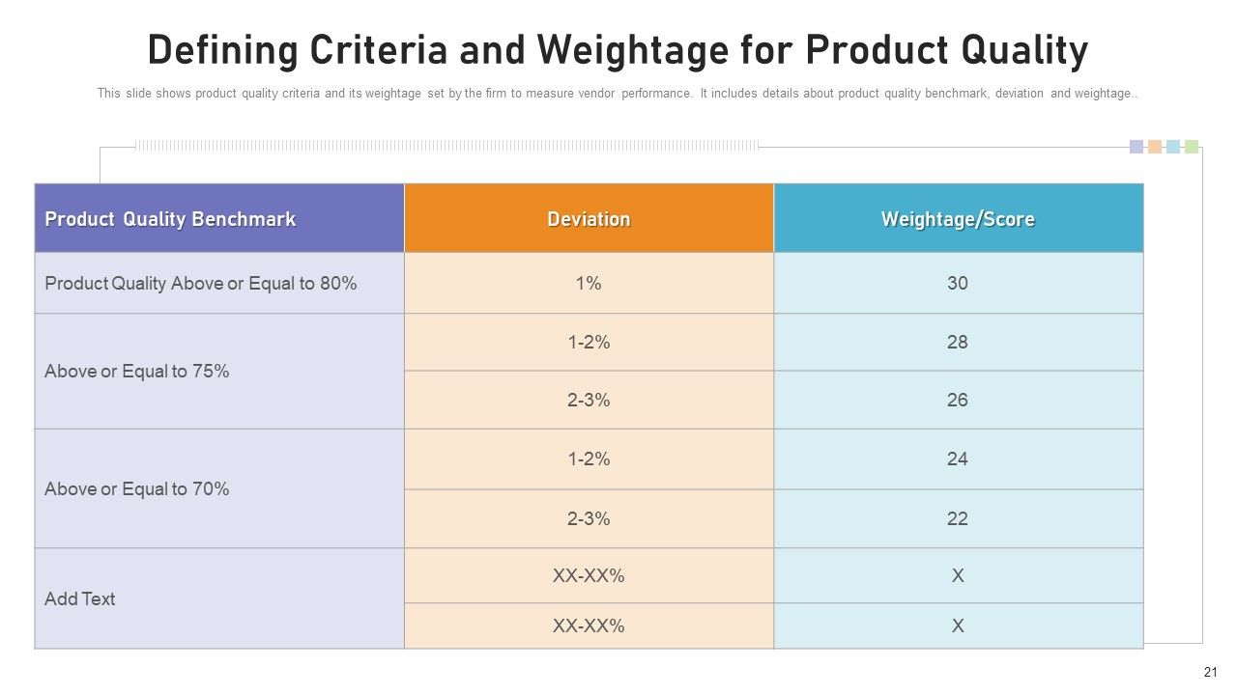Select the 1% deviation cell
Image resolution: width=1237 pixels, height=695 pixels.
pyautogui.click(x=589, y=283)
